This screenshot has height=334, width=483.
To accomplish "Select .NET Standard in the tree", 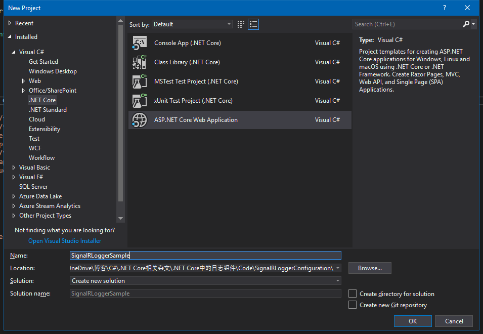I will pyautogui.click(x=48, y=110).
